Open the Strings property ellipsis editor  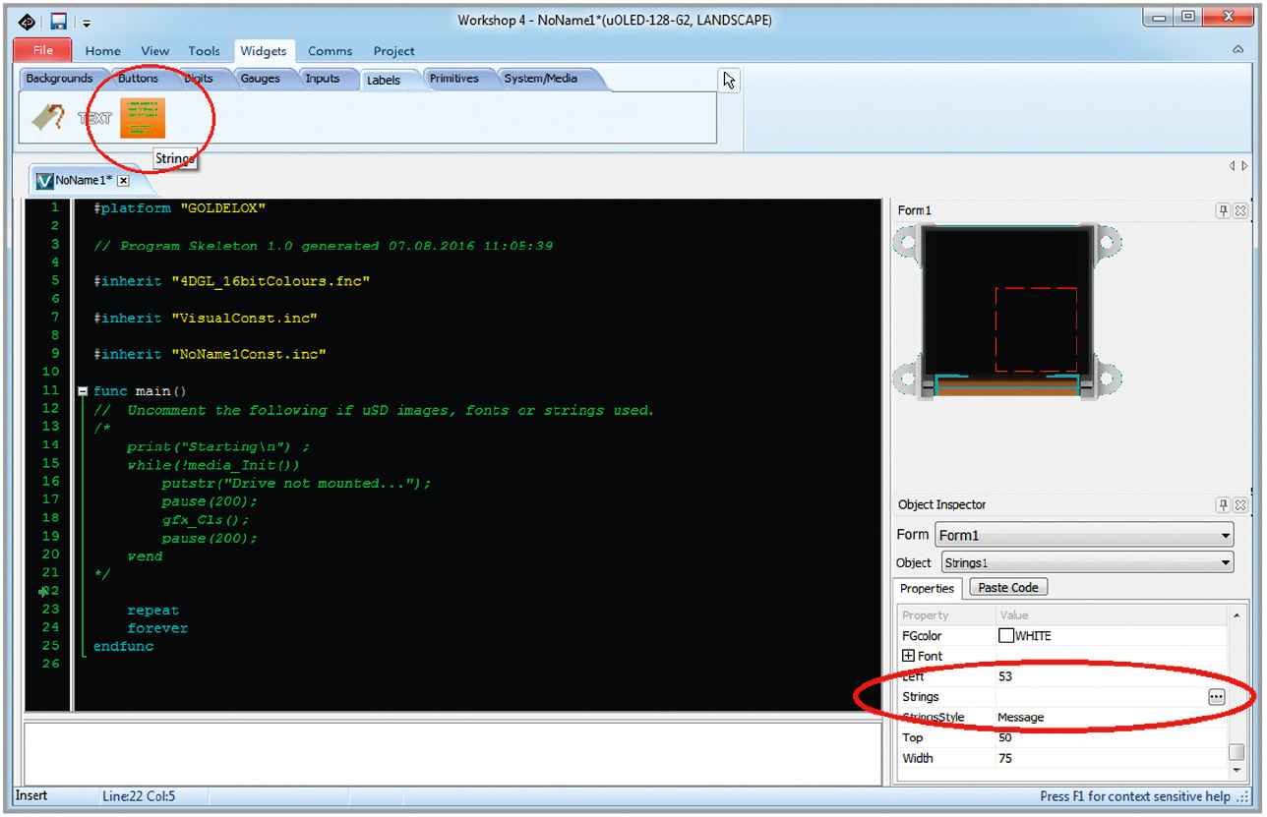point(1217,697)
